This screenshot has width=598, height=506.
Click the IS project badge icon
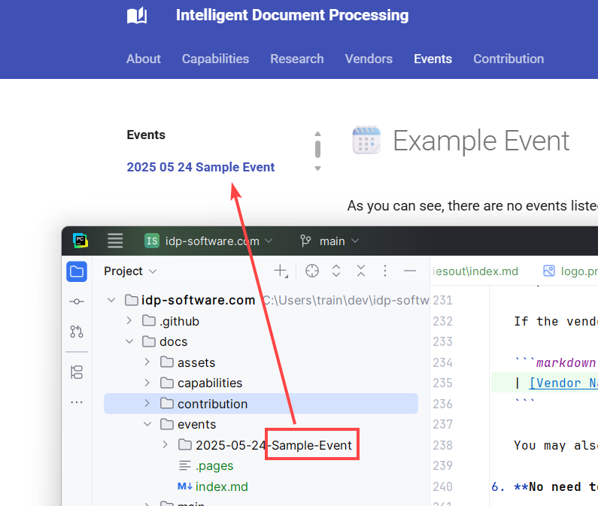[x=152, y=241]
